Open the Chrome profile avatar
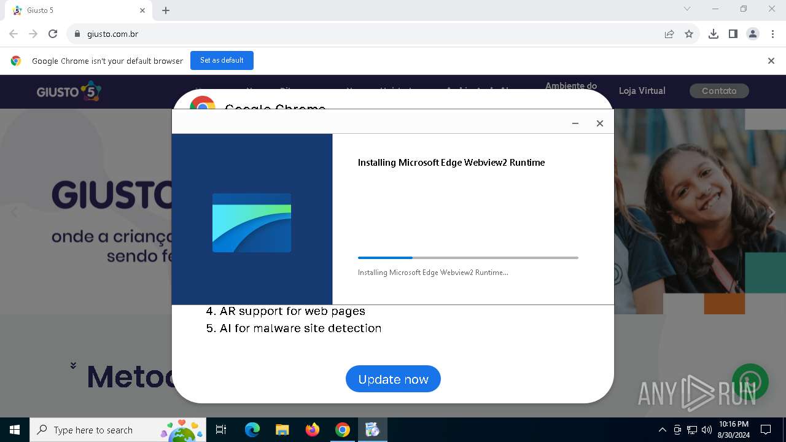Screen dimensions: 786x442 [x=753, y=34]
